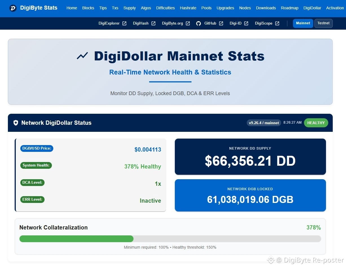The image size is (346, 267).
Task: Click the Network DGB Locked card
Action: pos(250,195)
